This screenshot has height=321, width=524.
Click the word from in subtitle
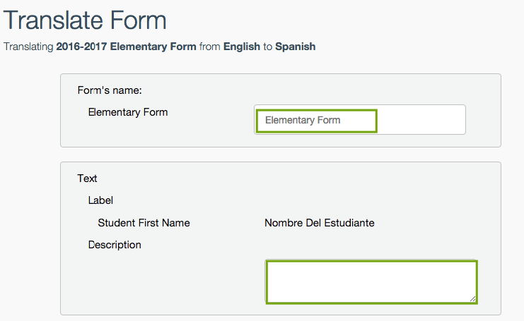point(210,47)
